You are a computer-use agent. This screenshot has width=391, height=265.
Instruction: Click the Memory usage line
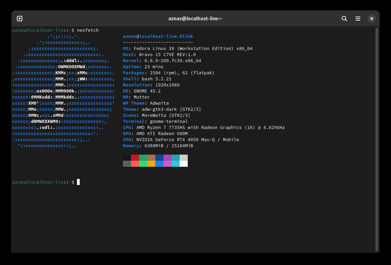158,146
